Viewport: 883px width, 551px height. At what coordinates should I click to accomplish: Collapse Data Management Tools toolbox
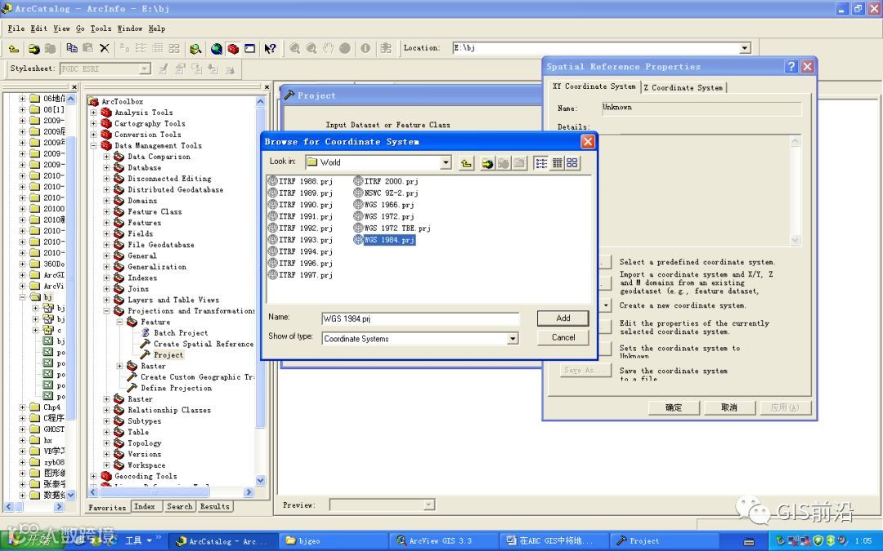coord(93,145)
